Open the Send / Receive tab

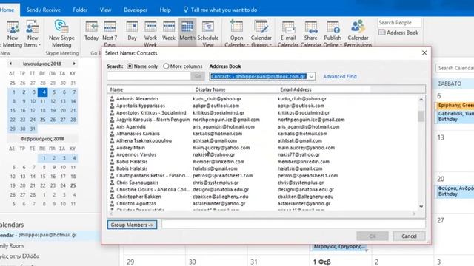point(43,10)
